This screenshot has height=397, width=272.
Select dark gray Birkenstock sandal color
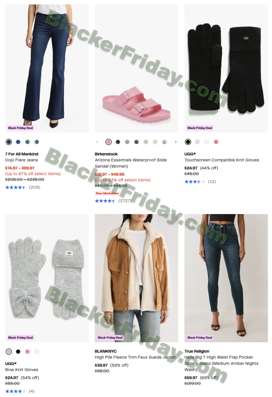pos(118,142)
